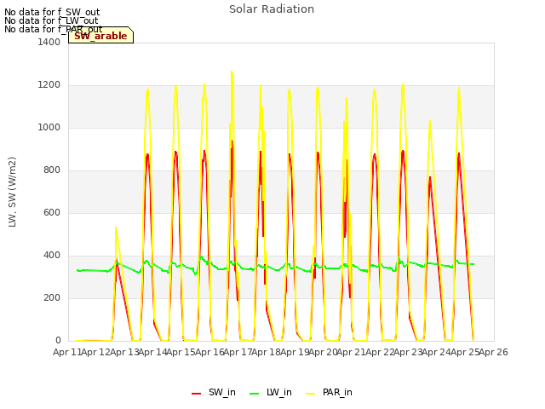The height and width of the screenshot is (409, 545).
Task: Click the 'No data for f_SW_out' message
Action: point(52,12)
